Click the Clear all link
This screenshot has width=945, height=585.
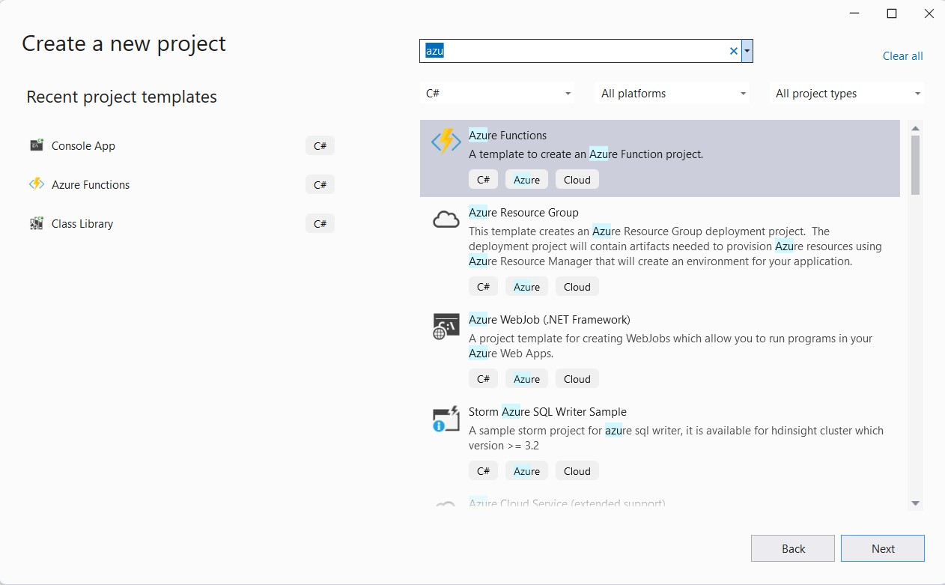coord(902,56)
